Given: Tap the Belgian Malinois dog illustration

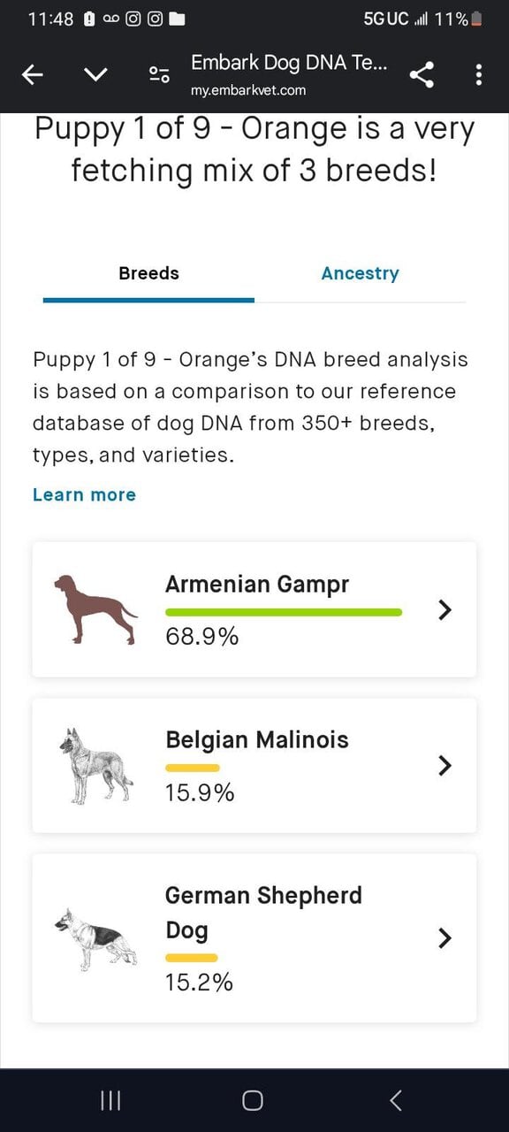Looking at the screenshot, I should coord(95,766).
